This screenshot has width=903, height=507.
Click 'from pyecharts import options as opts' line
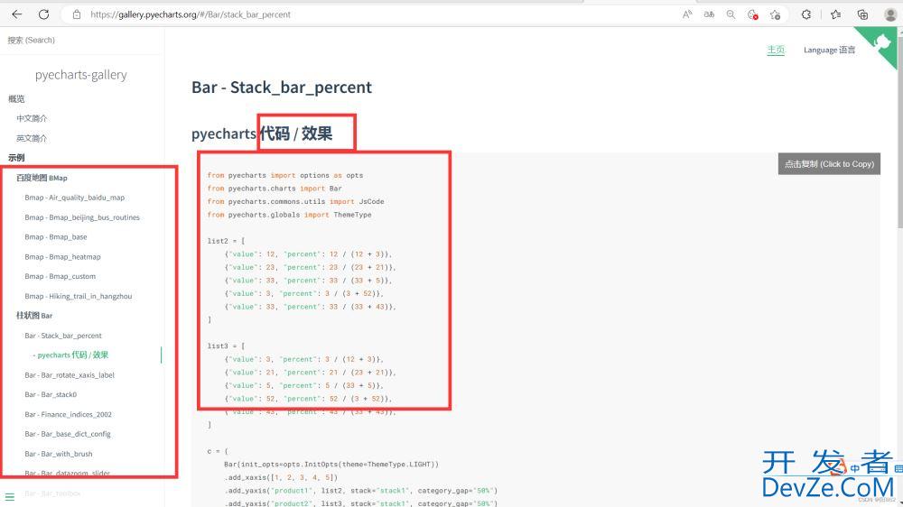[x=285, y=176]
